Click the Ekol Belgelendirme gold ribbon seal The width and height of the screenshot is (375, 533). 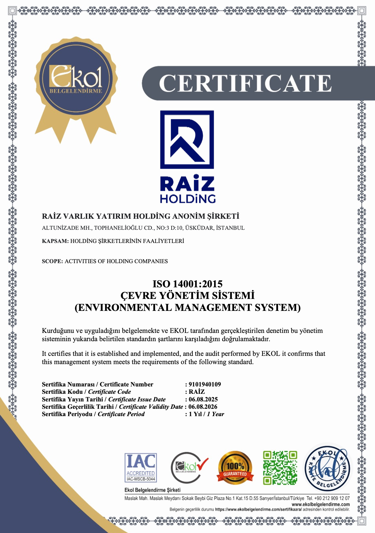coord(76,80)
